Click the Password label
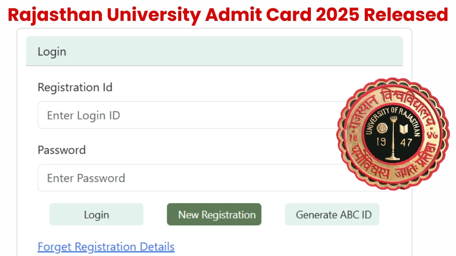Viewport: 456px width, 256px height. pyautogui.click(x=62, y=150)
